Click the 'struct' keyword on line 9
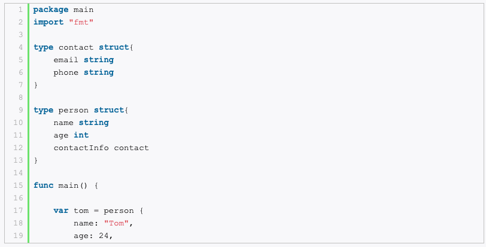This screenshot has height=247, width=486. (108, 110)
